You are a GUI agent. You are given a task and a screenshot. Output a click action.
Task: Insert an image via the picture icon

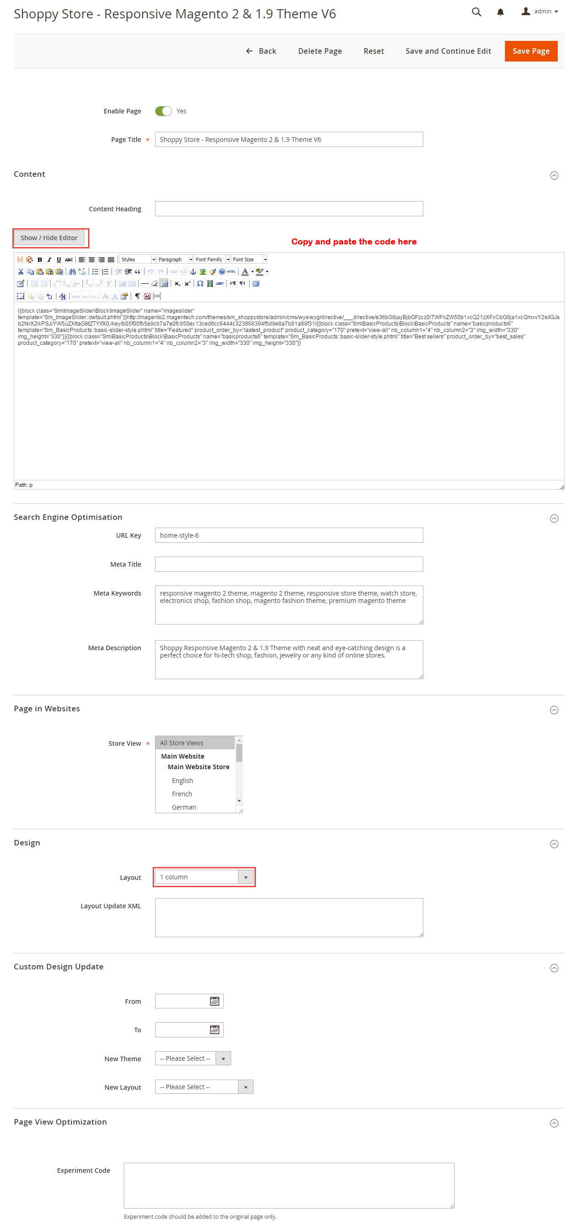pyautogui.click(x=203, y=271)
